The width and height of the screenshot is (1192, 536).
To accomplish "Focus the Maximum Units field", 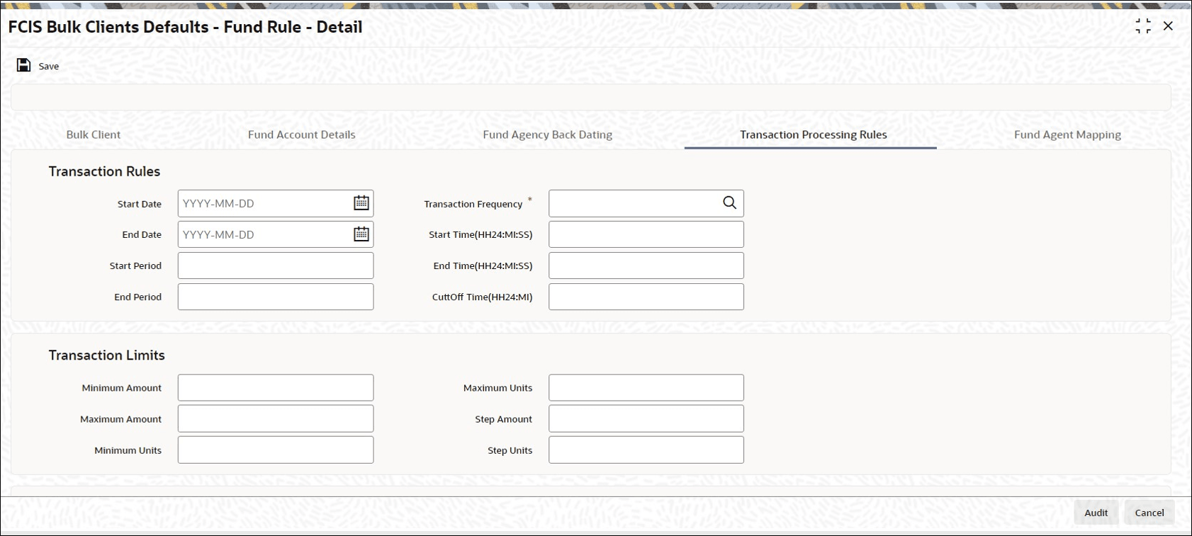I will (x=646, y=388).
